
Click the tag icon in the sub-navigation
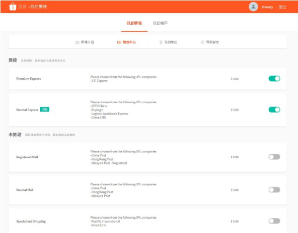202,42
